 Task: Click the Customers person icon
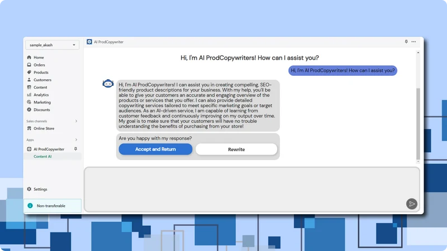pos(29,80)
